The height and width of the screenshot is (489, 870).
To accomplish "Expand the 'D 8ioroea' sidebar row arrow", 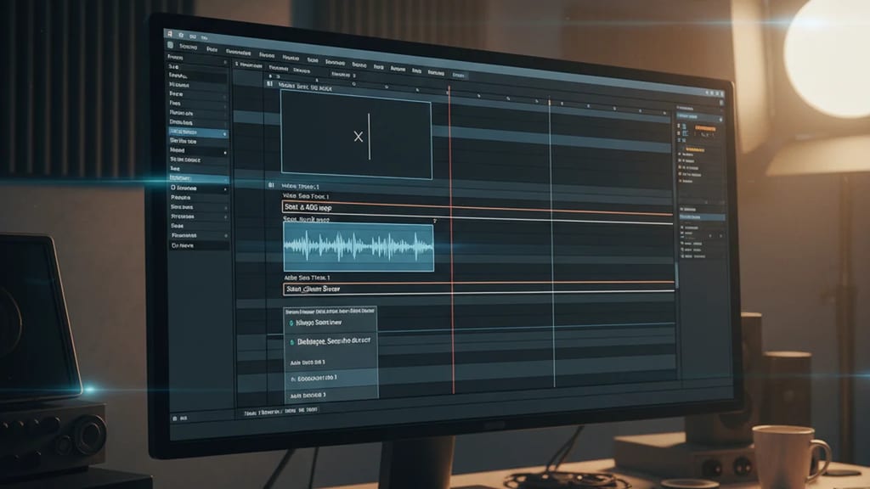I will click(225, 189).
